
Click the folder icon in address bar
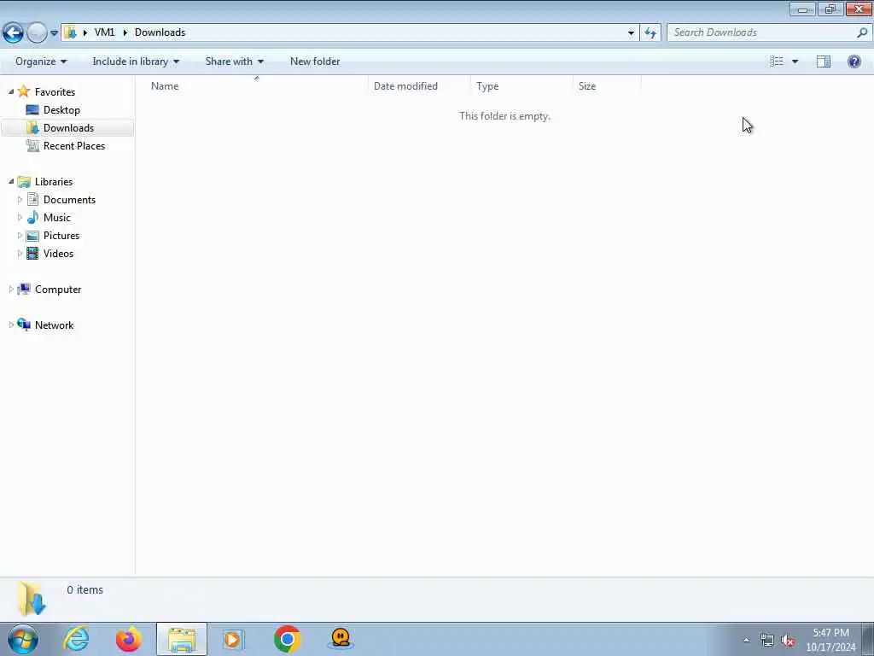[70, 32]
